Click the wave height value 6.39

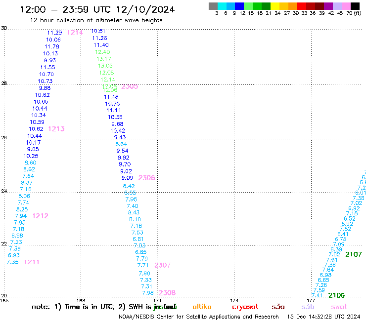click(336, 249)
